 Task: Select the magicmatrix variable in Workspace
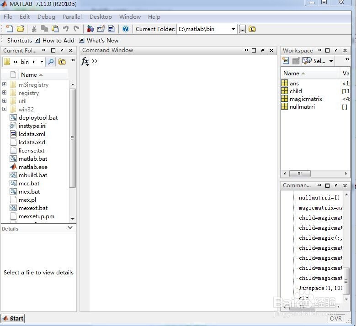tap(306, 99)
